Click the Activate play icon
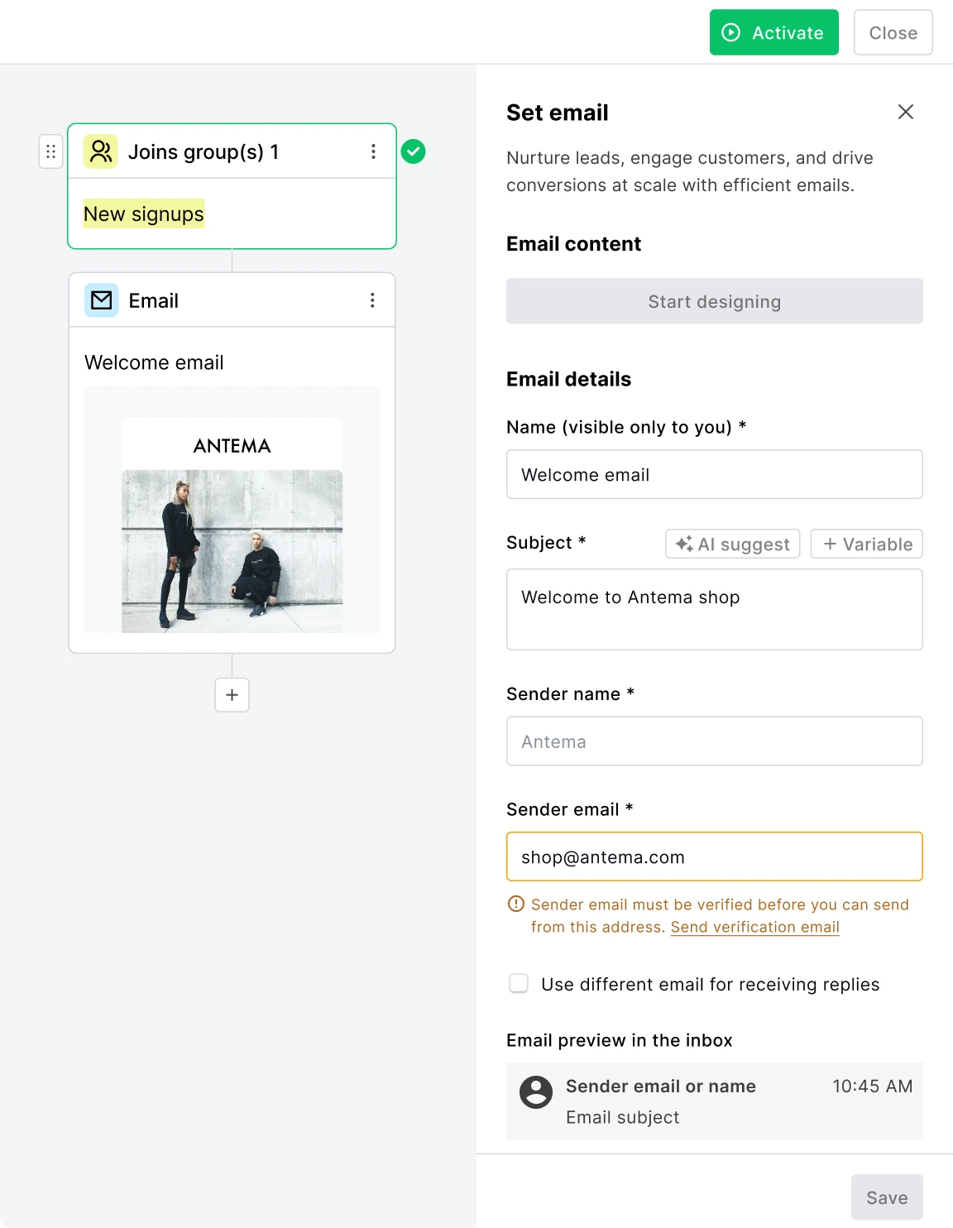953x1228 pixels. point(731,32)
